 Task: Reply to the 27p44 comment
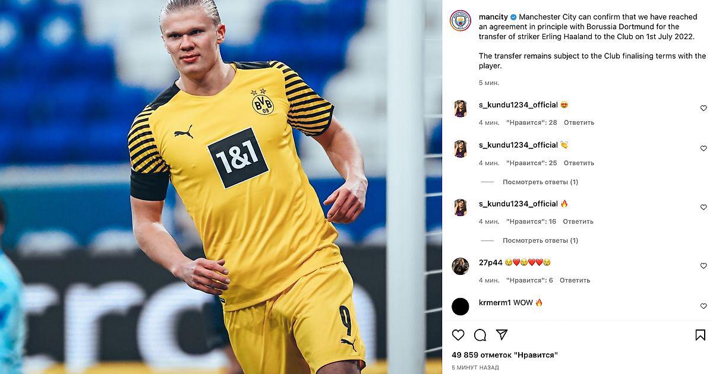pyautogui.click(x=575, y=280)
